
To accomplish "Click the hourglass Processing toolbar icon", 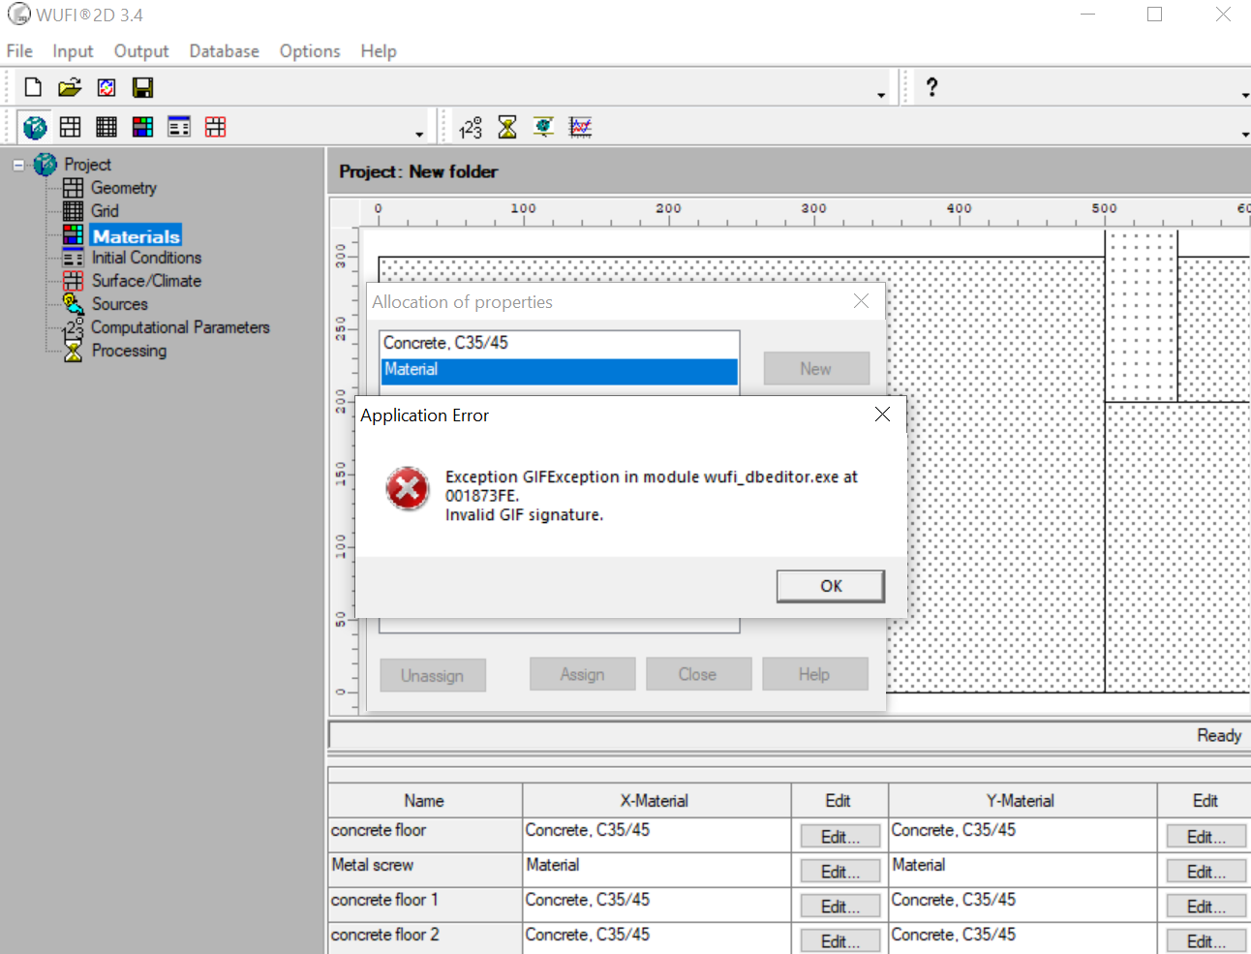I will coord(507,127).
